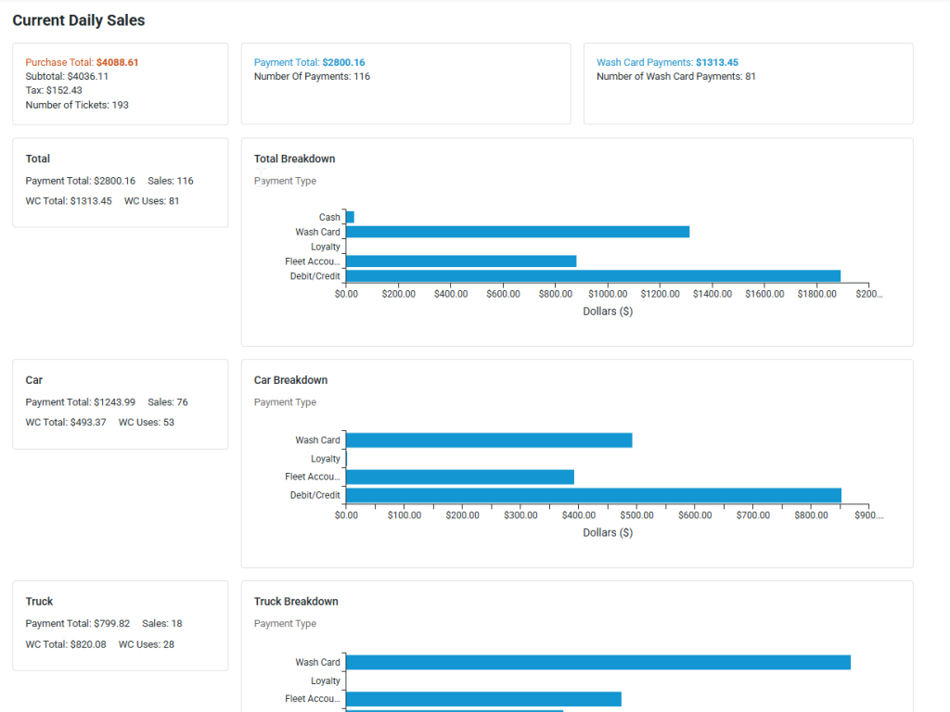Click Dollars ($) axis title under Car Breakdown
This screenshot has height=712, width=950.
click(608, 533)
